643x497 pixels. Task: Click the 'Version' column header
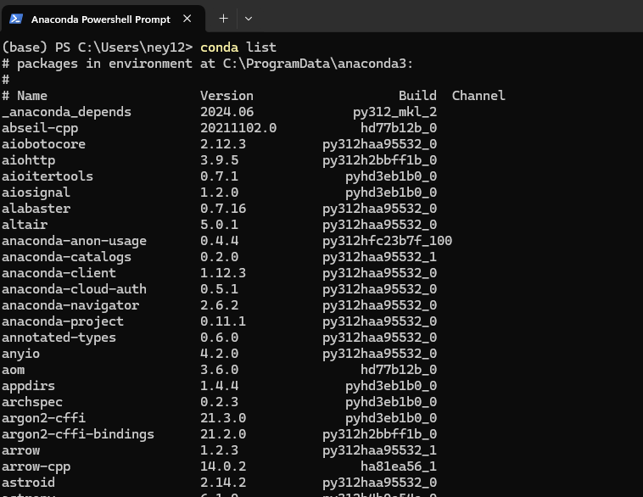click(226, 96)
